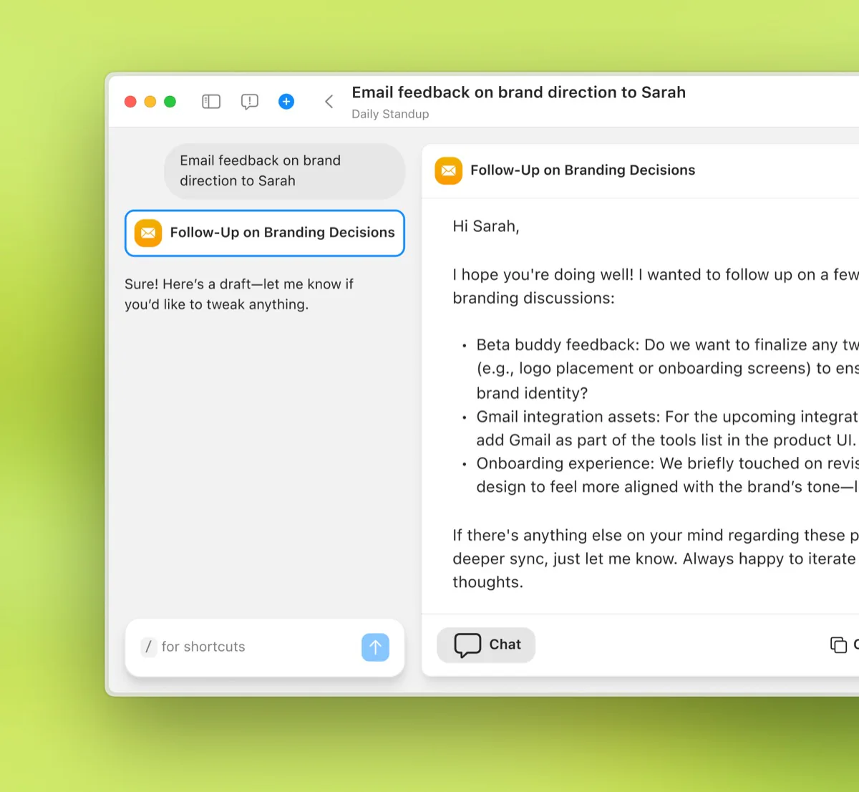Click the slash shortcut key hint

pos(148,647)
